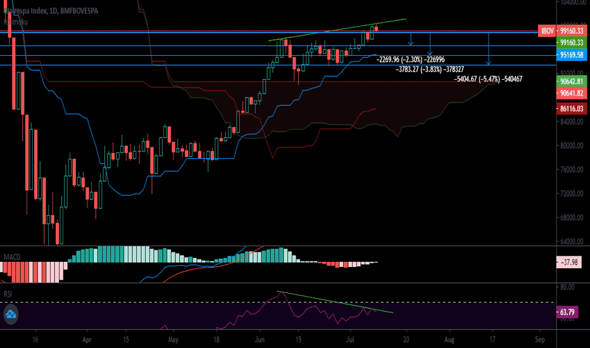Click the RSI 80.00 axis tick
Image resolution: width=590 pixels, height=348 pixels.
pyautogui.click(x=567, y=287)
